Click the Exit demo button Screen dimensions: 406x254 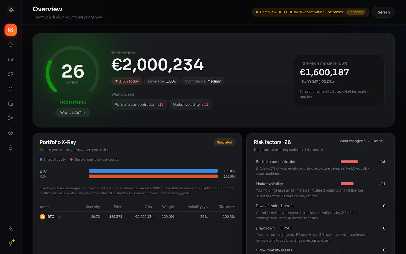[x=356, y=12]
